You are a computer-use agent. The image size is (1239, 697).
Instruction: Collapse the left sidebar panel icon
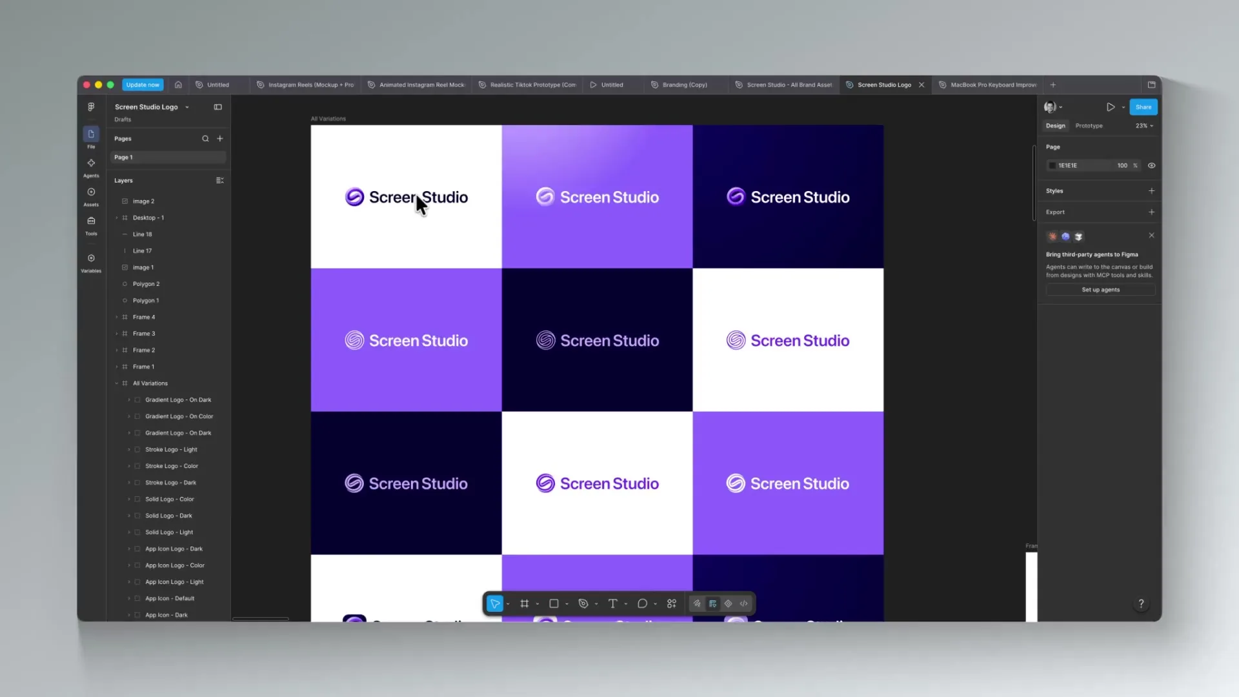tap(218, 107)
